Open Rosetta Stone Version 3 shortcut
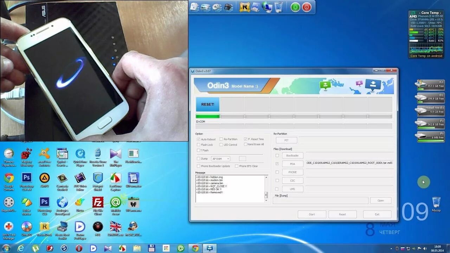The image size is (450, 253). tap(98, 157)
